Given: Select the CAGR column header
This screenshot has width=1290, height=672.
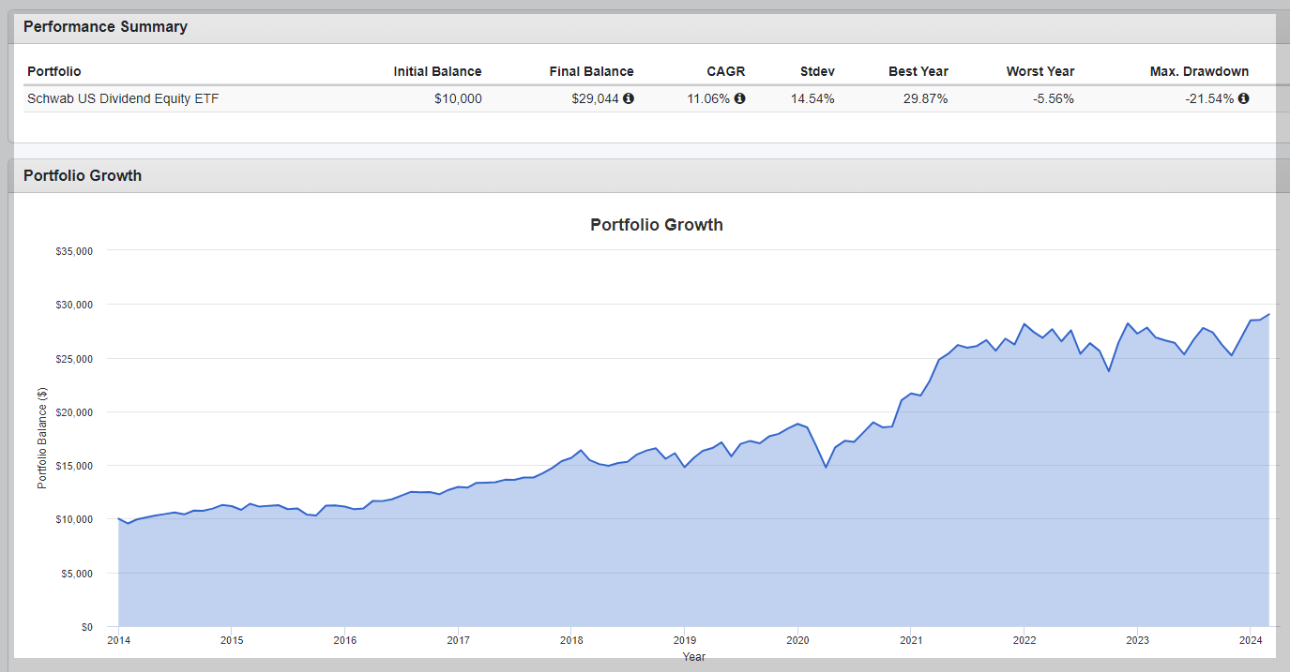Looking at the screenshot, I should 726,71.
